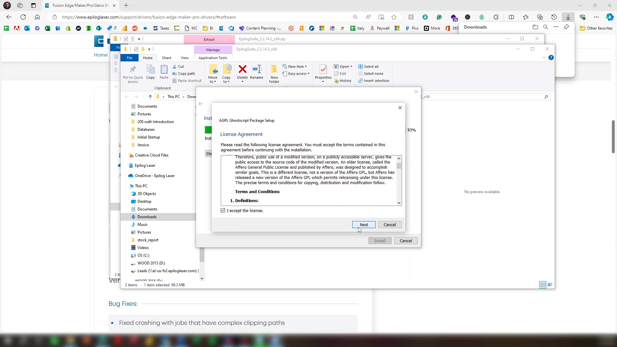617x347 pixels.
Task: Uncheck the I accept the license checkbox
Action: (223, 210)
